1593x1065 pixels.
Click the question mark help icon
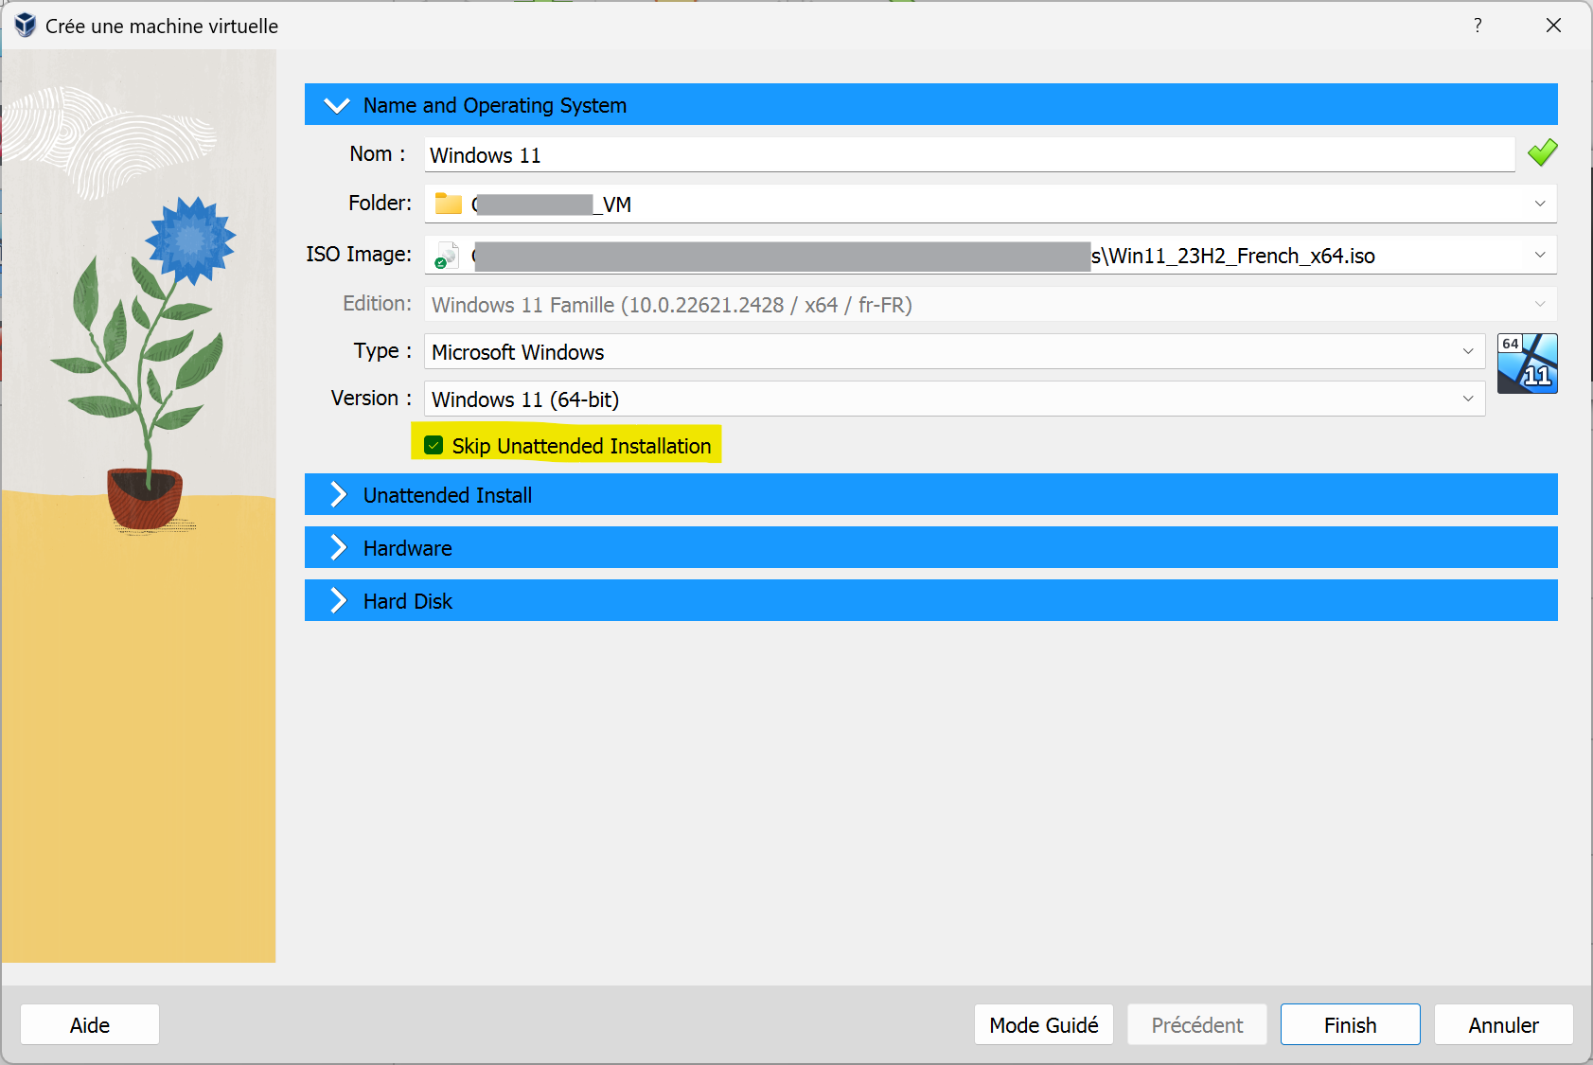coord(1477,26)
